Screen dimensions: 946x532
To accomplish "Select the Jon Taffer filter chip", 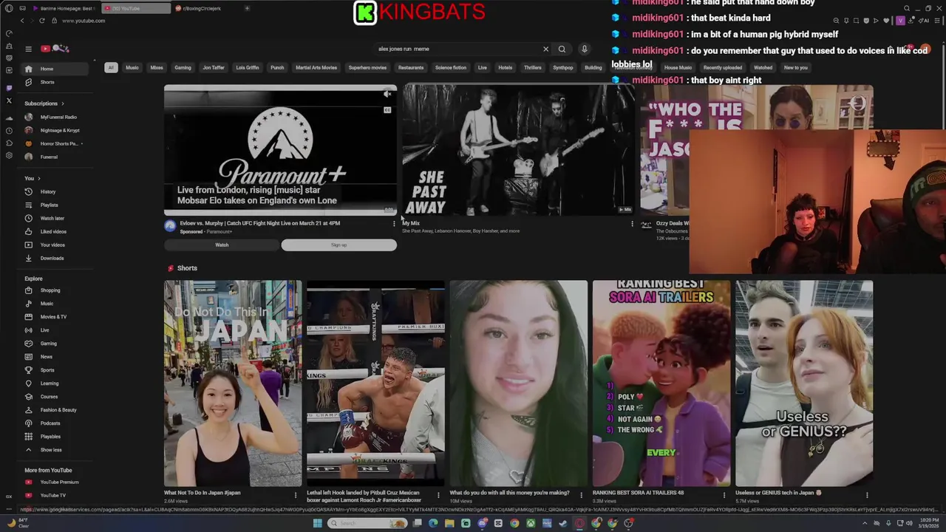I will 214,67.
